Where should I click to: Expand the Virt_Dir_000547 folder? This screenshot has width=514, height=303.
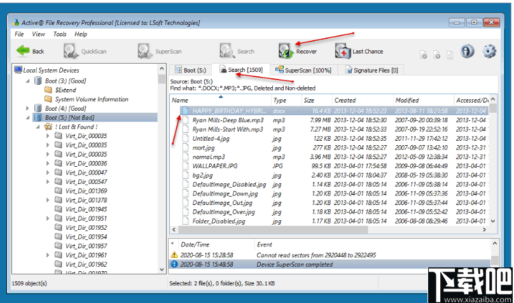pyautogui.click(x=48, y=181)
